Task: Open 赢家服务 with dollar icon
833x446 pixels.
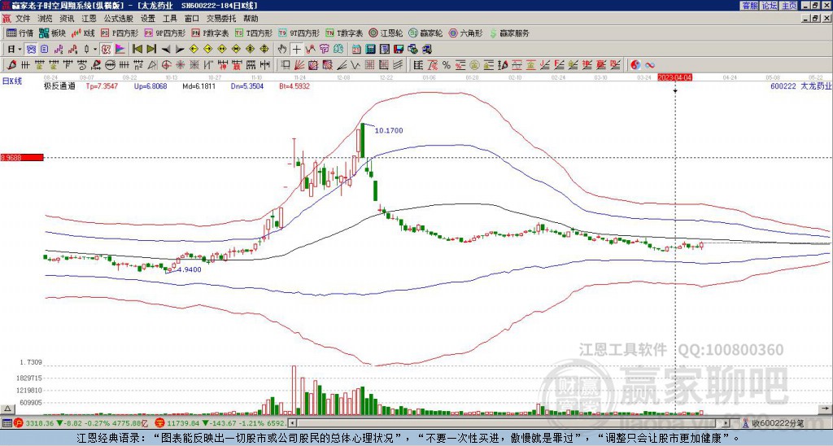Action: (x=509, y=33)
